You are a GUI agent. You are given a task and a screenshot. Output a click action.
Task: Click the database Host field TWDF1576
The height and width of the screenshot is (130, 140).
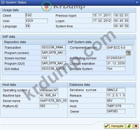[x=120, y=106]
